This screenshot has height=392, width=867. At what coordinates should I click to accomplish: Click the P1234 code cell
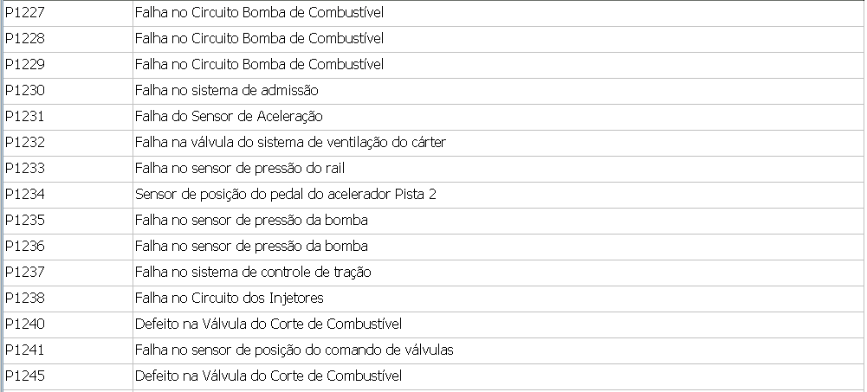pos(25,195)
